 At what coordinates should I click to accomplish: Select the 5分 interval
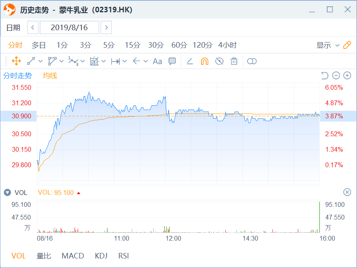click(x=109, y=45)
